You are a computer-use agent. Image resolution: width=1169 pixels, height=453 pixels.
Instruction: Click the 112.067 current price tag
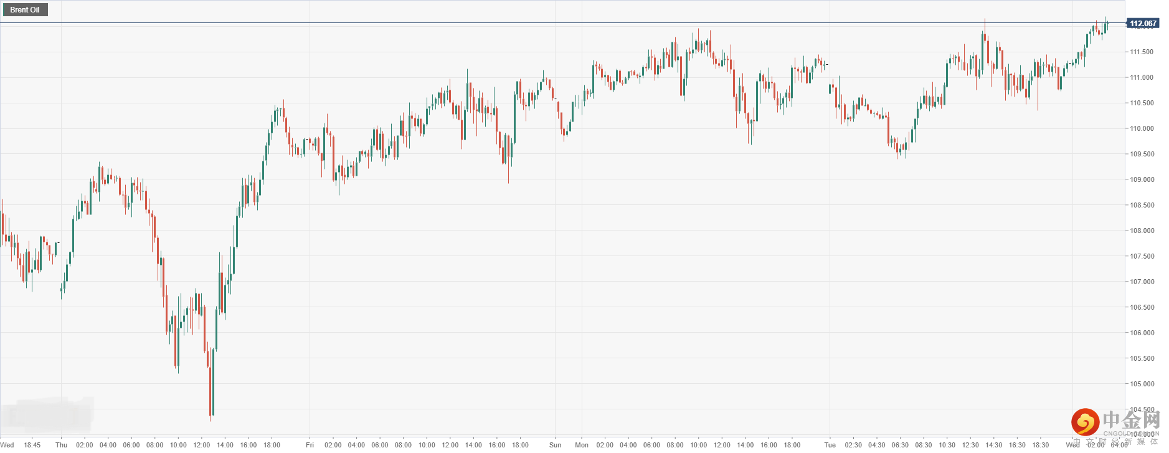(1143, 24)
